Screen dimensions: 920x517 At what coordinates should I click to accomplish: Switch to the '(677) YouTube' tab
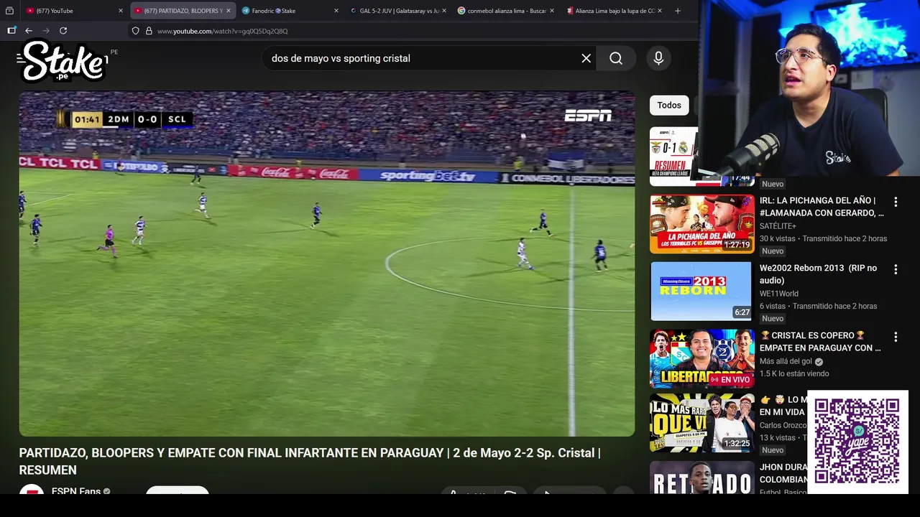click(x=75, y=11)
